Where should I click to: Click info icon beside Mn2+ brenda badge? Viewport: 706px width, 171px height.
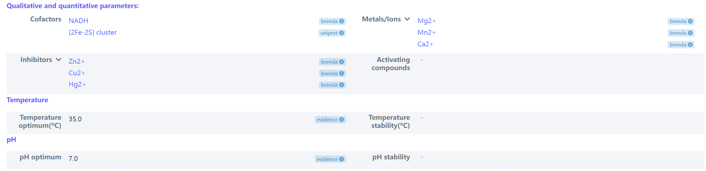690,33
